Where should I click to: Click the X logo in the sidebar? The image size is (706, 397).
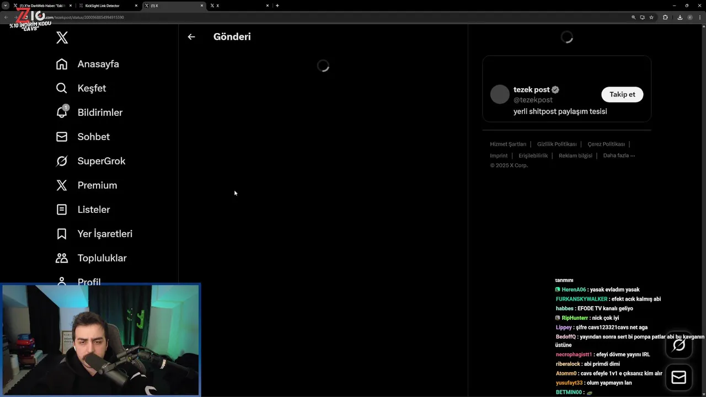click(62, 37)
